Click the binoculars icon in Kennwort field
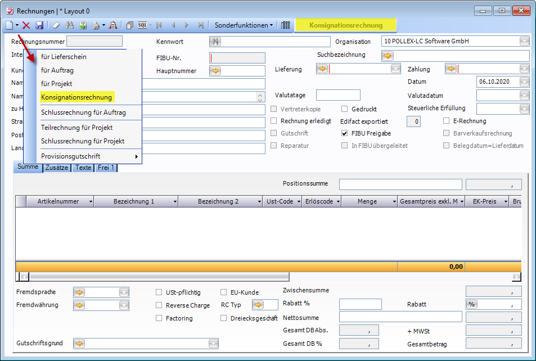The width and height of the screenshot is (536, 361). click(x=215, y=42)
